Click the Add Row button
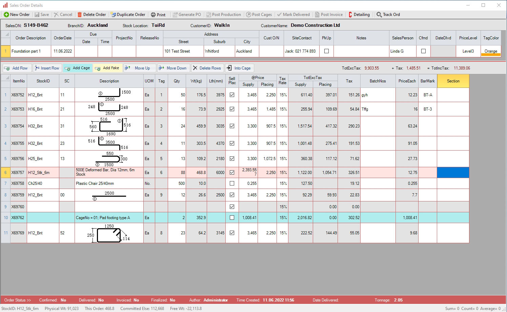This screenshot has height=312, width=507. [x=17, y=68]
